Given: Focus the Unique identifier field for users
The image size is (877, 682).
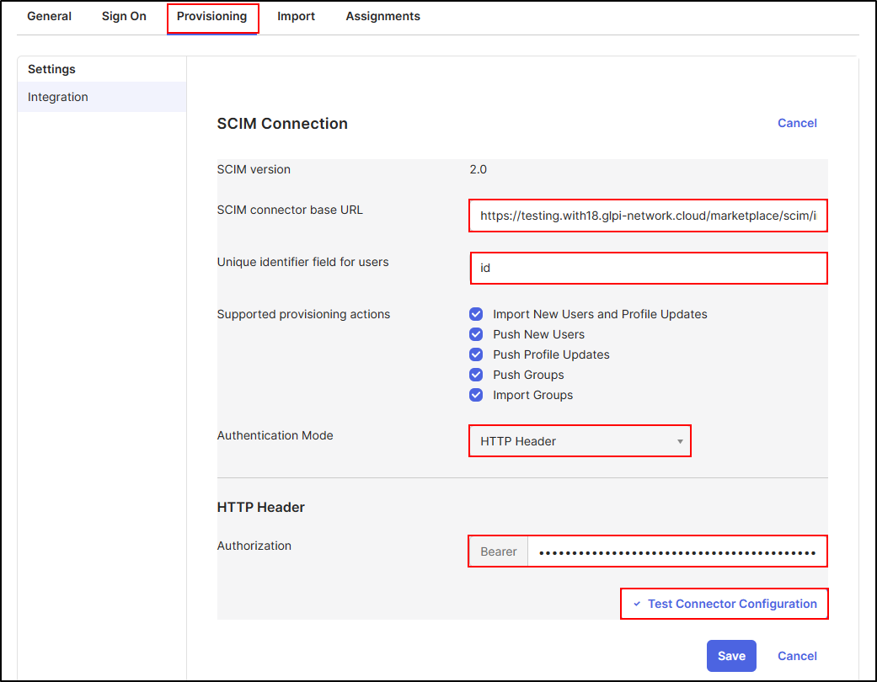Looking at the screenshot, I should click(648, 268).
